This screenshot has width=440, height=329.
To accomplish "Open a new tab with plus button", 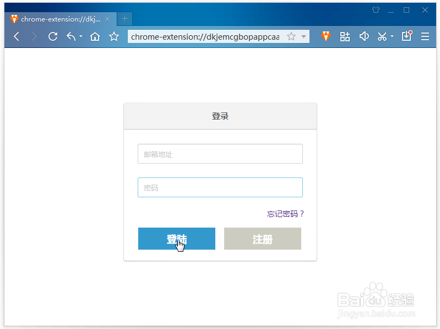I will tap(125, 19).
